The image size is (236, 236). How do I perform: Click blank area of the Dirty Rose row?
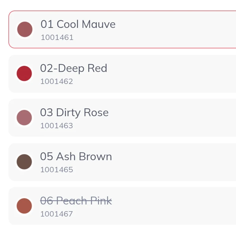tap(177, 118)
